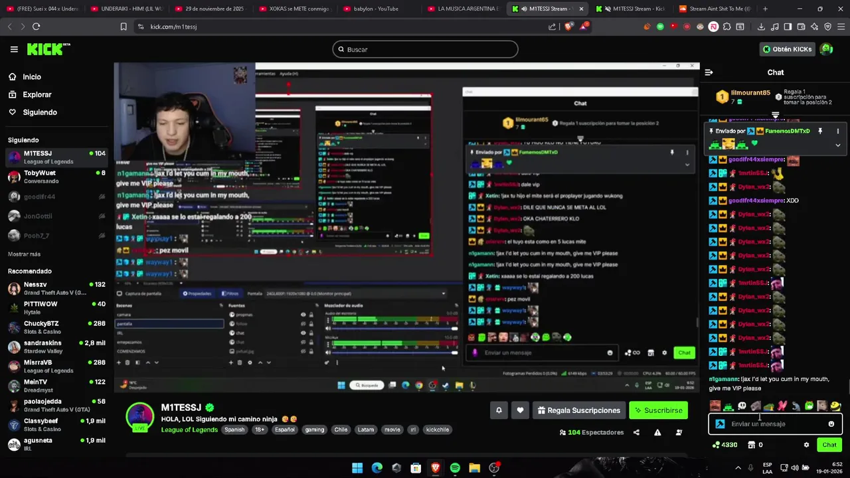This screenshot has height=478, width=850.
Task: Toggle the browser sidebar panel icon
Action: pos(788,27)
